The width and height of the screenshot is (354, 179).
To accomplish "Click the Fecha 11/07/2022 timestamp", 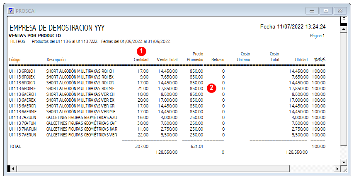I will pos(293,26).
